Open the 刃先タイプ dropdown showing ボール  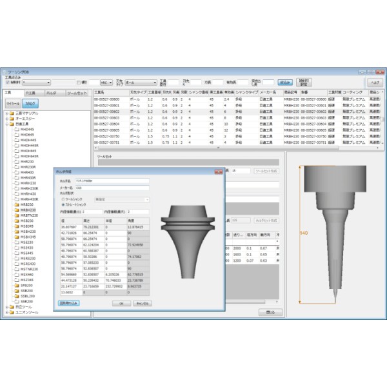(x=141, y=83)
